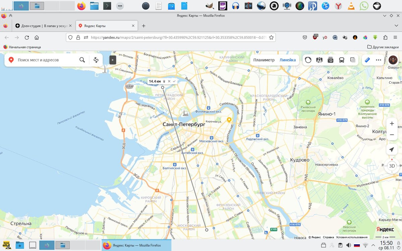Close the Дзен-студия tab

(70, 26)
